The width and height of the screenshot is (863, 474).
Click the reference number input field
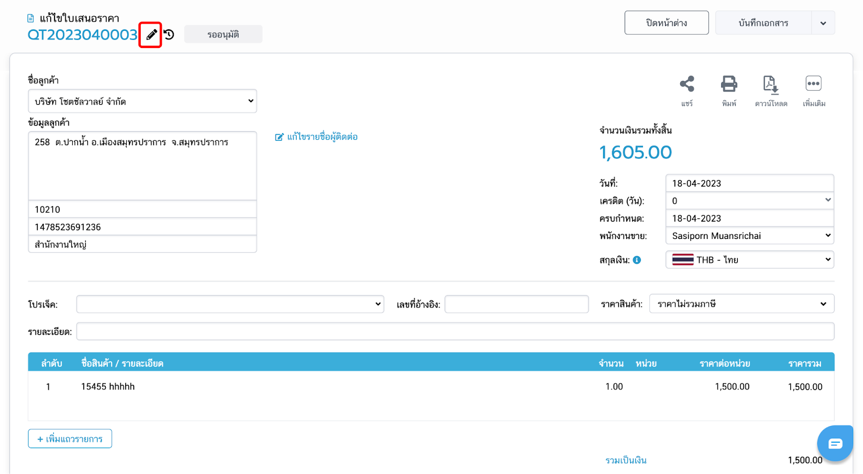tap(516, 304)
